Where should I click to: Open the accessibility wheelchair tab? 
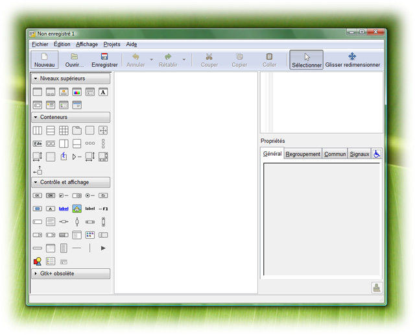(377, 154)
